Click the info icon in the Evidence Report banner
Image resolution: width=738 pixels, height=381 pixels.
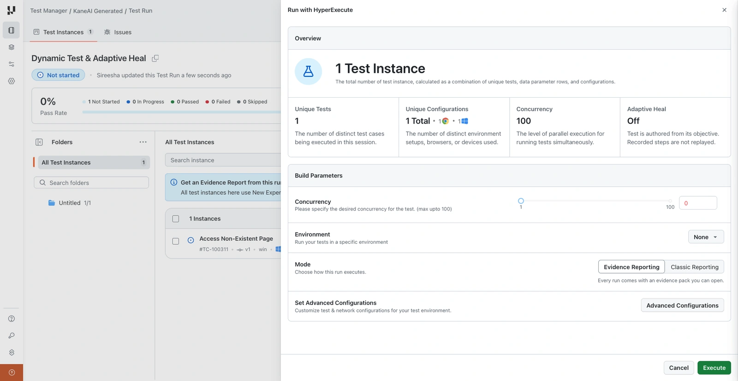coord(174,182)
